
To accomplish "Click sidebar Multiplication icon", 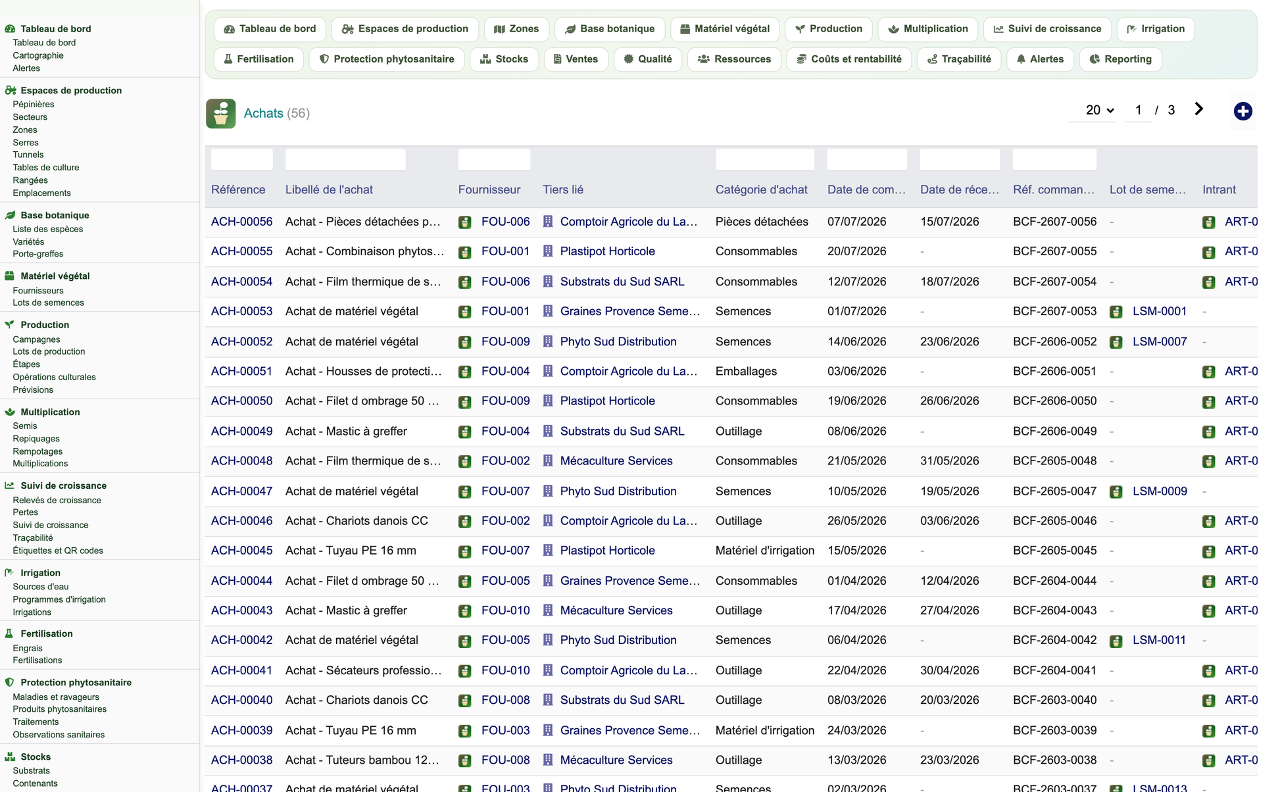I will [10, 412].
